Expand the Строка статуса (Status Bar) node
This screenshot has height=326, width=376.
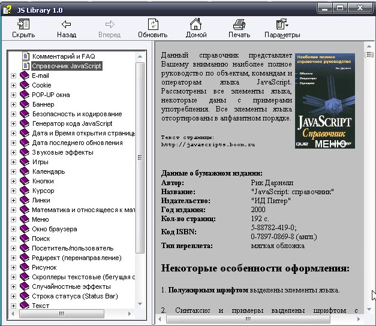point(13,296)
